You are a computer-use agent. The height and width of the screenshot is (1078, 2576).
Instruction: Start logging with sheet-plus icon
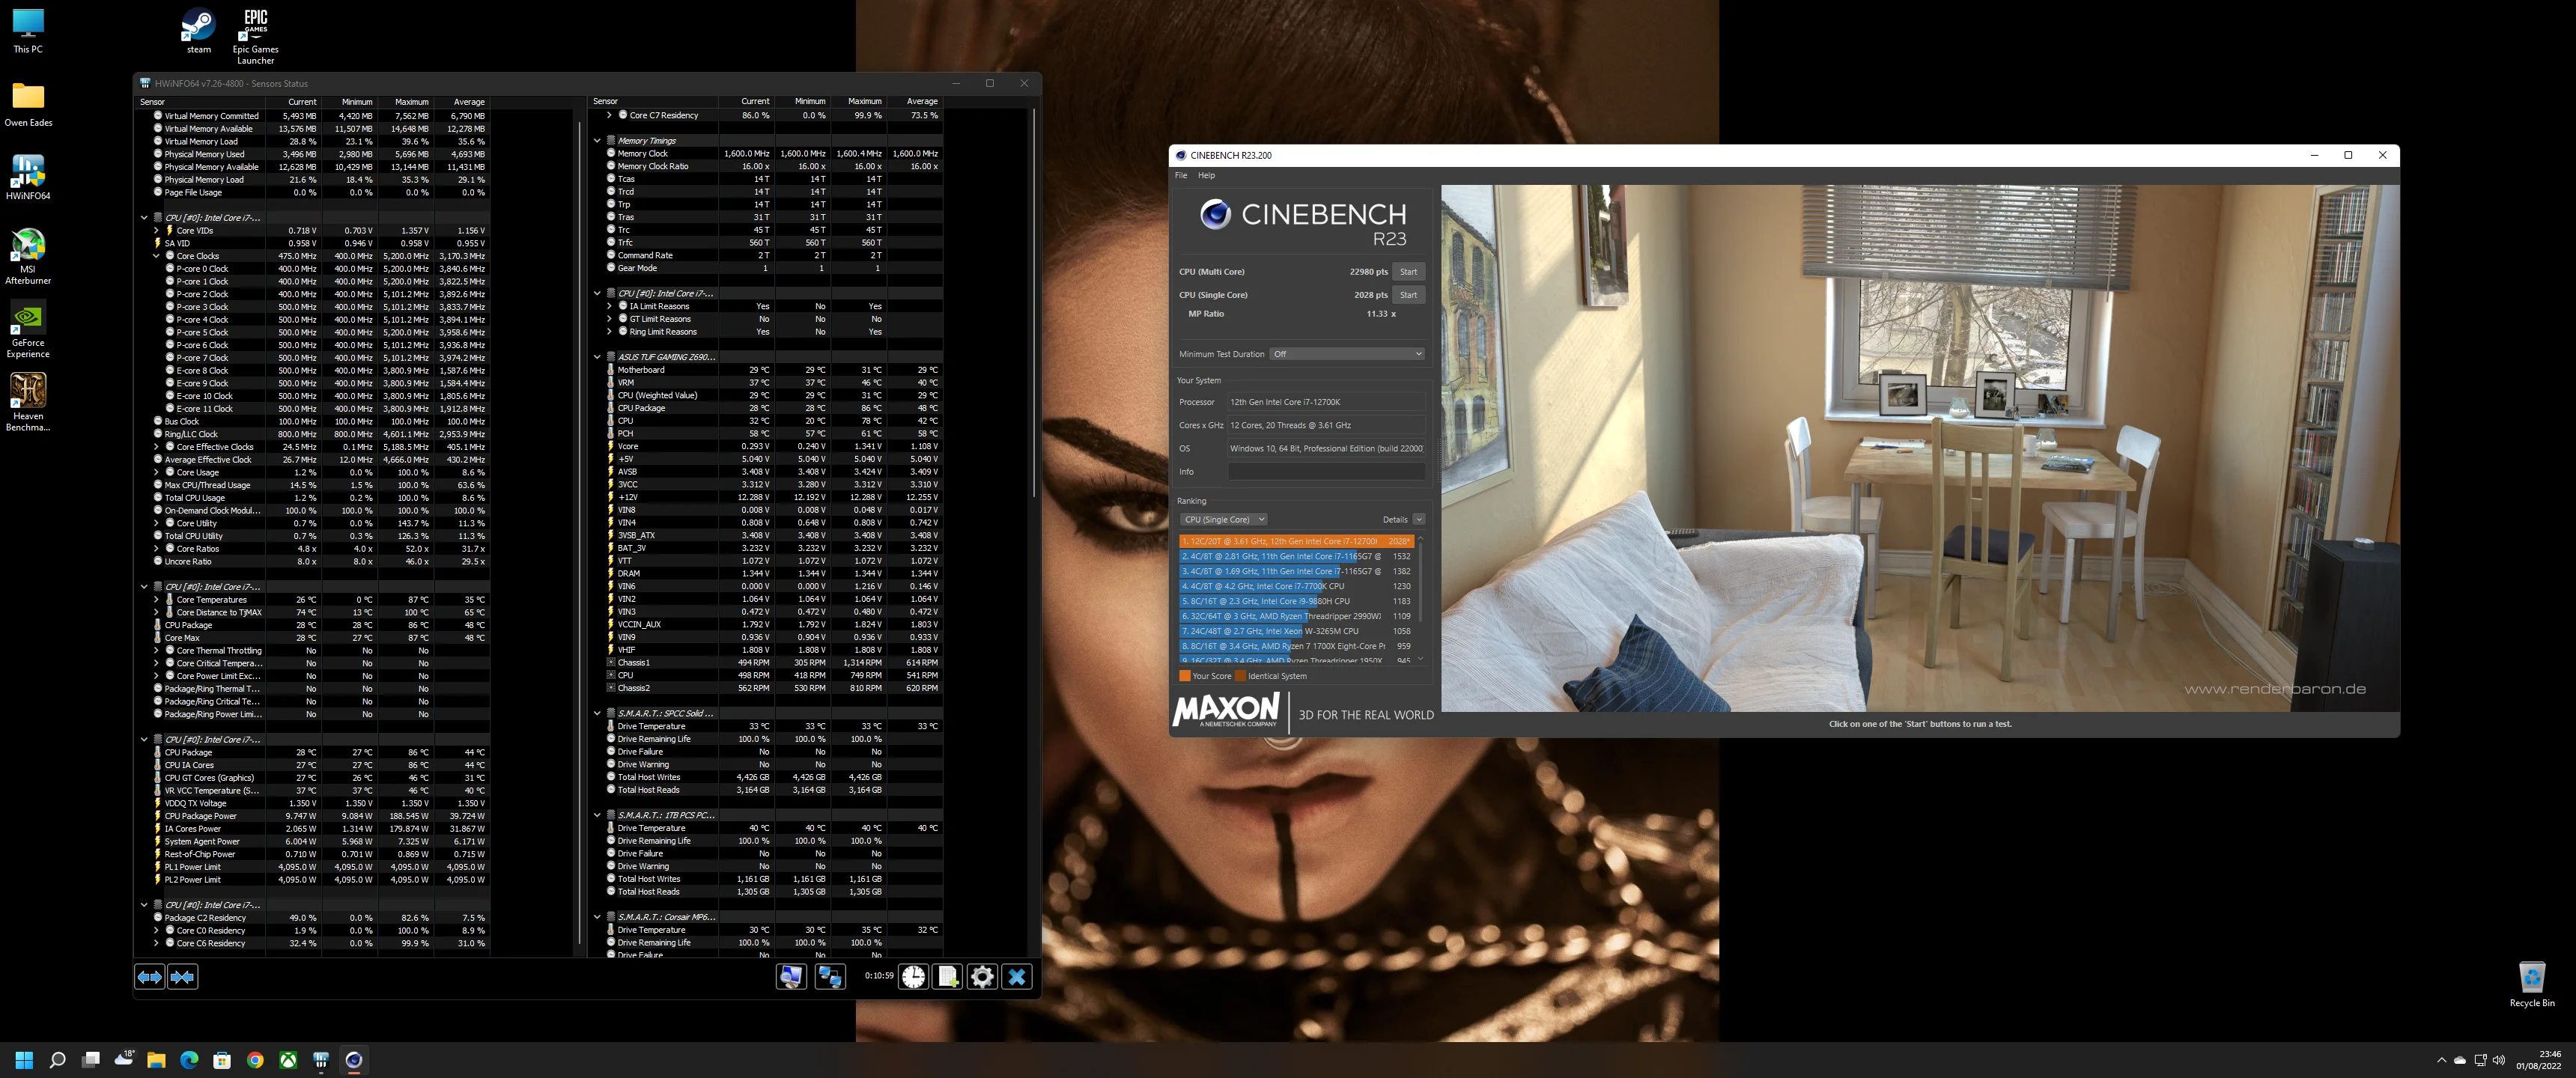coord(947,977)
